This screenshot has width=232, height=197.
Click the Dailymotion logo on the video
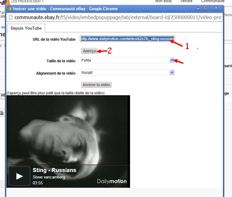112,181
